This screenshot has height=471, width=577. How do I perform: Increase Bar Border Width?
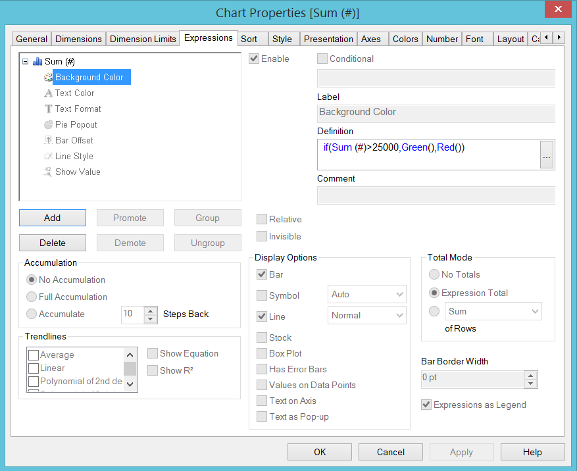click(530, 376)
